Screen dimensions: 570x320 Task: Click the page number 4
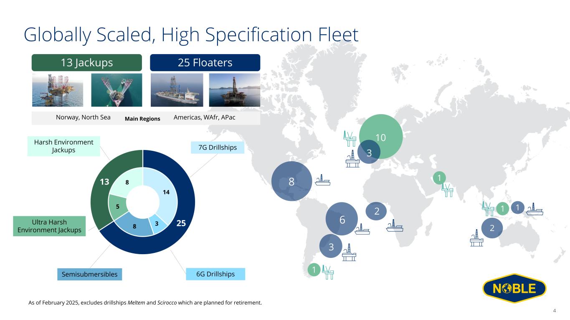point(554,310)
